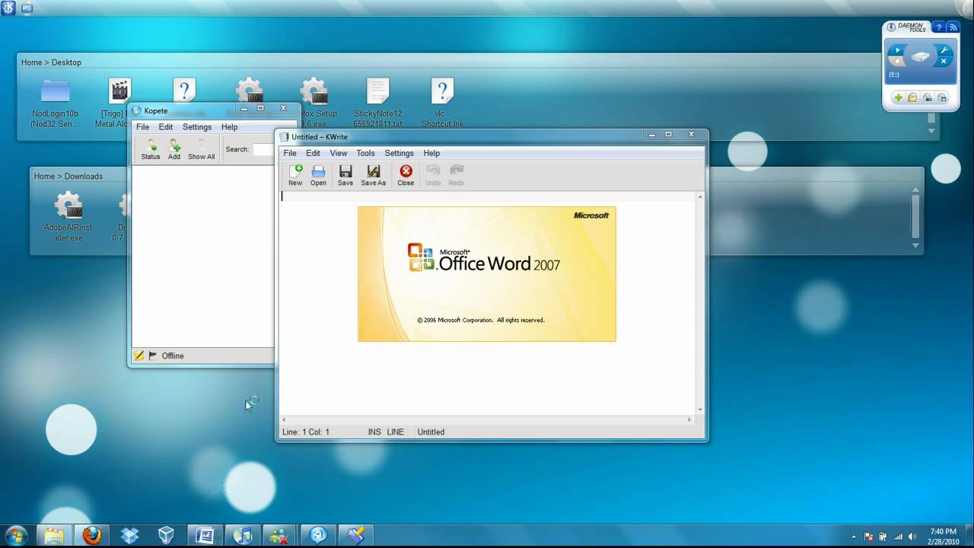Viewport: 974px width, 548px height.
Task: Open Microsoft Word from the taskbar
Action: click(x=204, y=535)
